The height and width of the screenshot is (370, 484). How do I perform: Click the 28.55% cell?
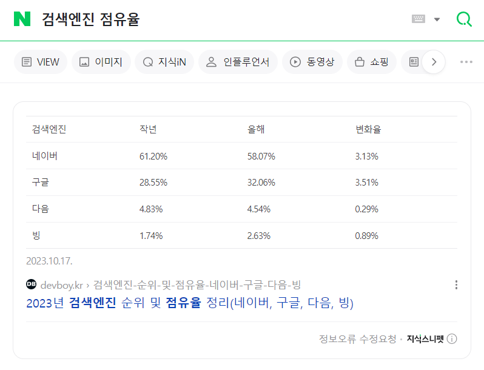153,183
